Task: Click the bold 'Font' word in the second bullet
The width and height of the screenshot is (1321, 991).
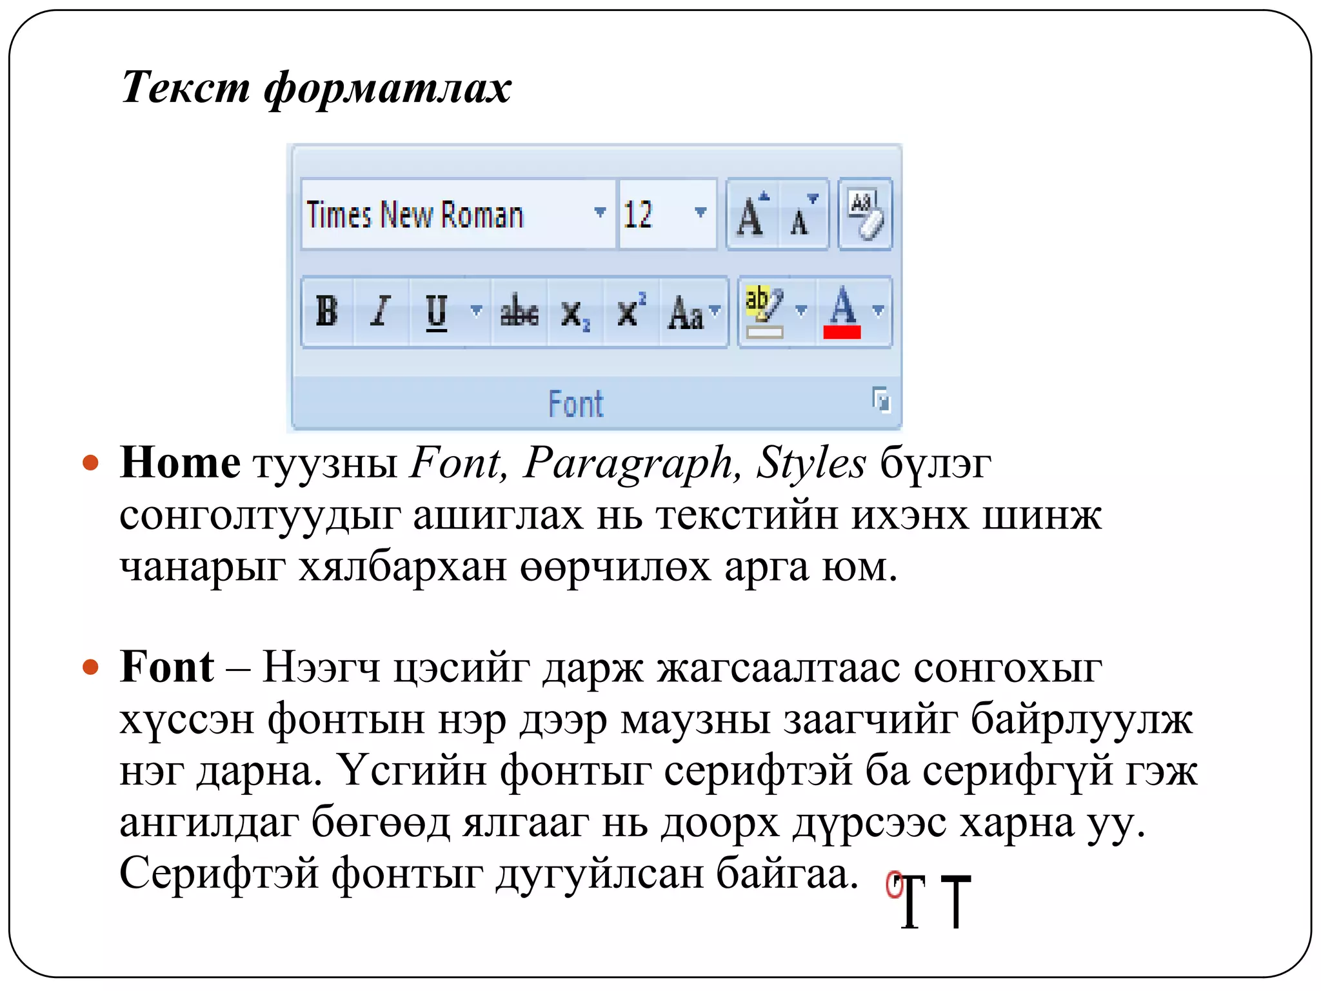Action: pyautogui.click(x=167, y=666)
